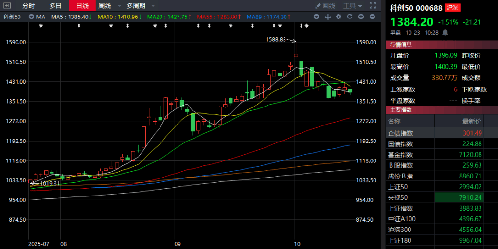
Task: Switch to the 分时 tab
Action: click(x=29, y=6)
